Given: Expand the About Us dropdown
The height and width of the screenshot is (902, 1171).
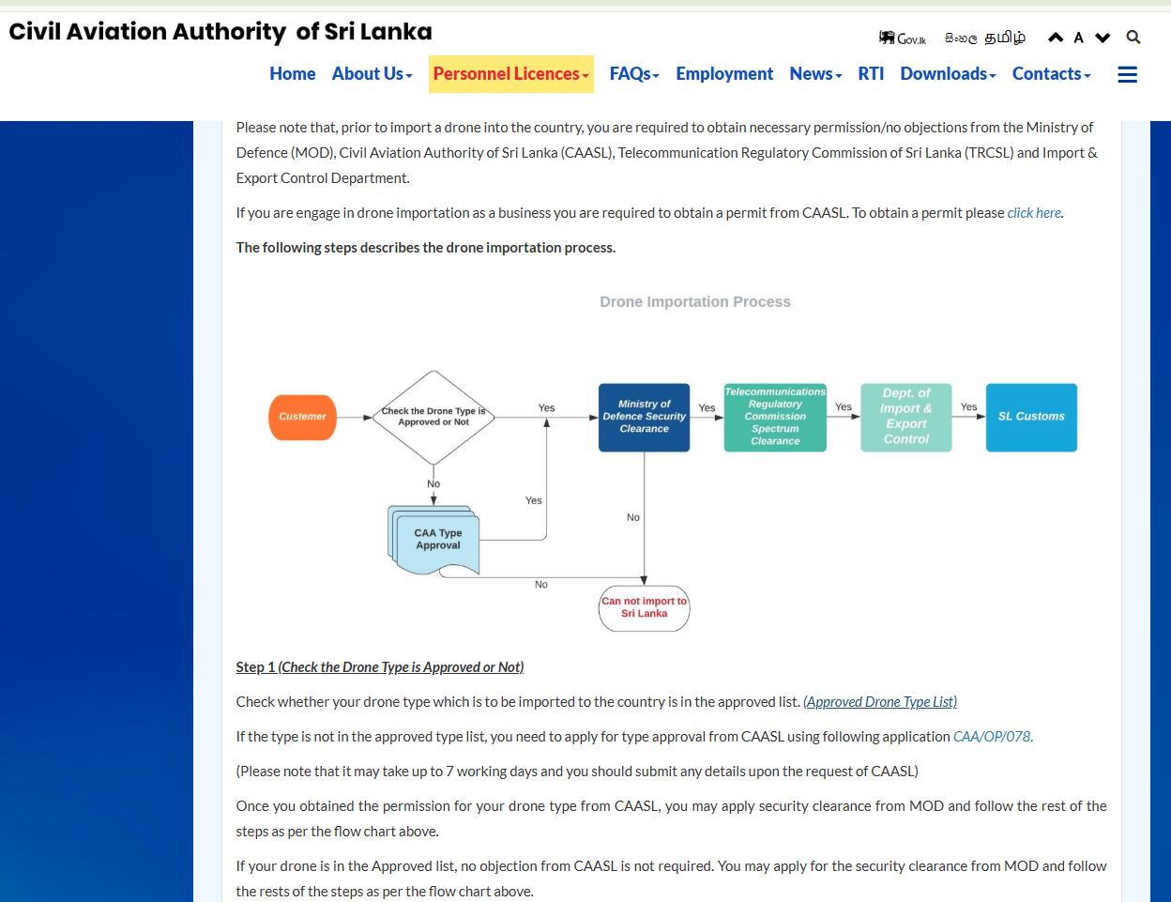Looking at the screenshot, I should pyautogui.click(x=372, y=74).
